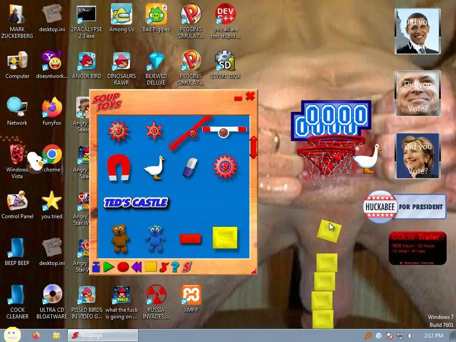Select the SEVERE DICK desktop icon
456x342 pixels.
point(226,65)
